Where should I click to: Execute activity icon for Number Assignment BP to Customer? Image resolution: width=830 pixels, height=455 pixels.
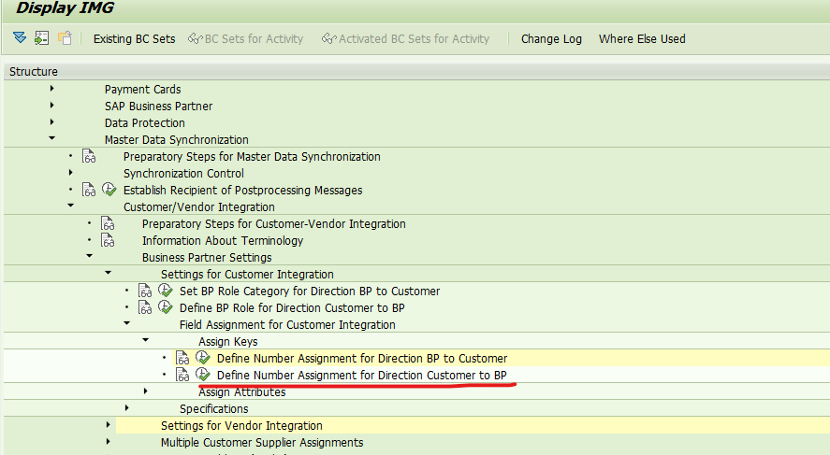pos(203,357)
